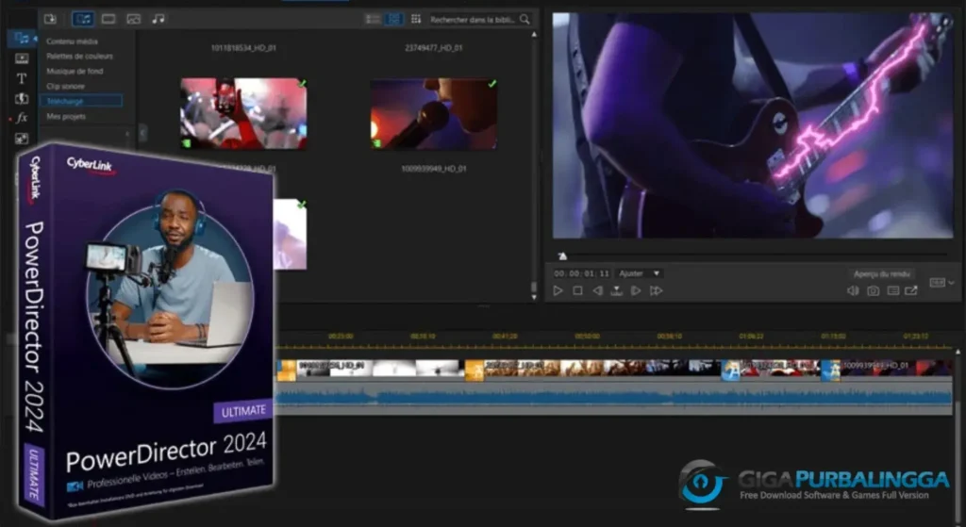Open the seek-by unit dropdown icon
The width and height of the screenshot is (966, 527).
616,290
